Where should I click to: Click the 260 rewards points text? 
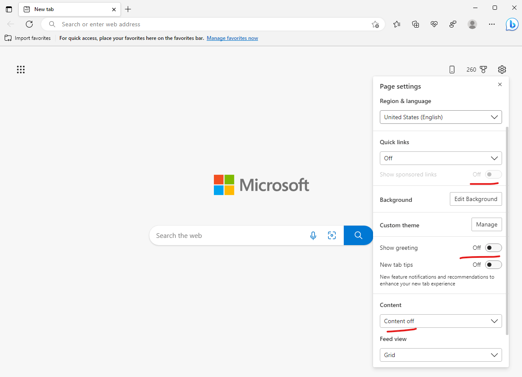coord(471,70)
